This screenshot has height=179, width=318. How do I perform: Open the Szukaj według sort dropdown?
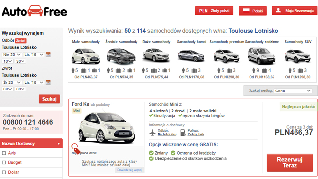pyautogui.click(x=293, y=91)
